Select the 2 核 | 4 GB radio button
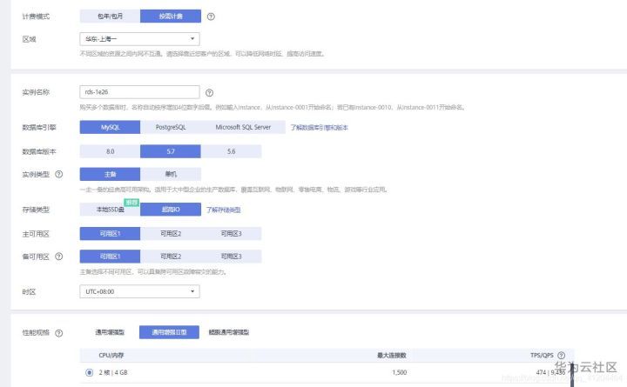Image resolution: width=627 pixels, height=387 pixels. pyautogui.click(x=89, y=372)
